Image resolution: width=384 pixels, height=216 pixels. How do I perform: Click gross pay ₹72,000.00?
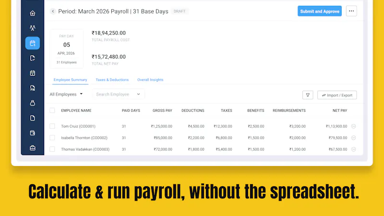coord(163,149)
